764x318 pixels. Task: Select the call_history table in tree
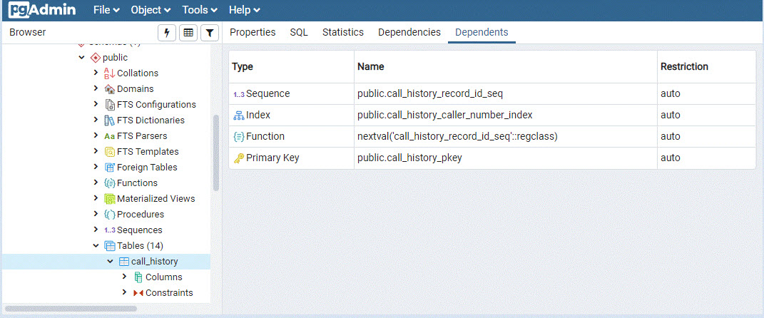[x=154, y=262]
